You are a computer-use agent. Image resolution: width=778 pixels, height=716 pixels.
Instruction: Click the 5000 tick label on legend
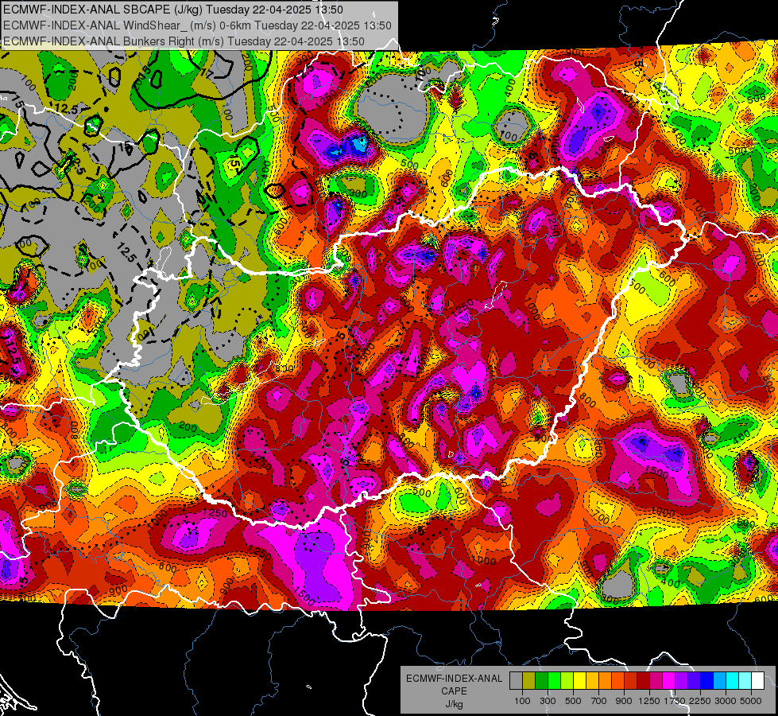point(751,701)
